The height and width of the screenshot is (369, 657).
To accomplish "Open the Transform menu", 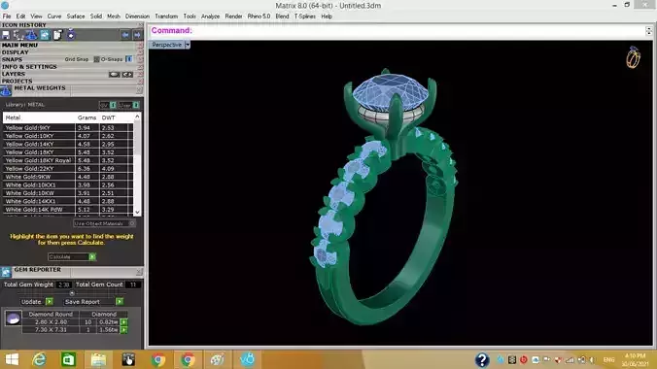I will click(166, 17).
